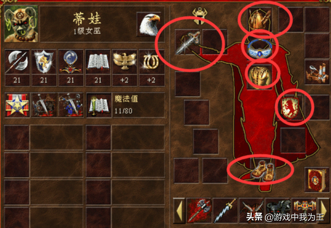Click the golden eagle morale icon
331x228 pixels.
point(124,62)
